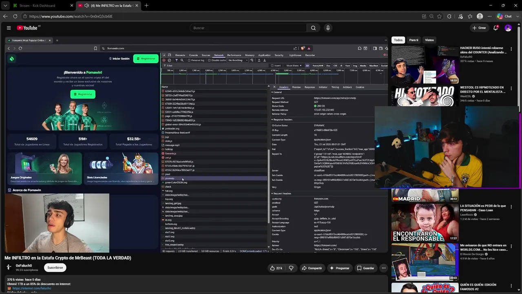Open more actions for the video
The height and width of the screenshot is (294, 522).
tap(383, 268)
